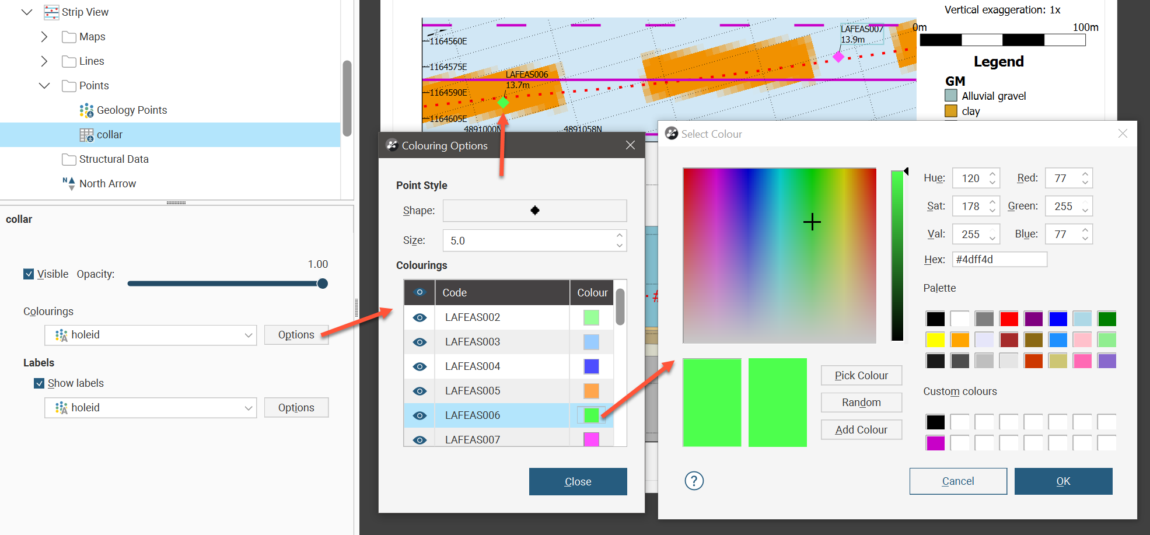Choose the red palette swatch

(x=1008, y=319)
